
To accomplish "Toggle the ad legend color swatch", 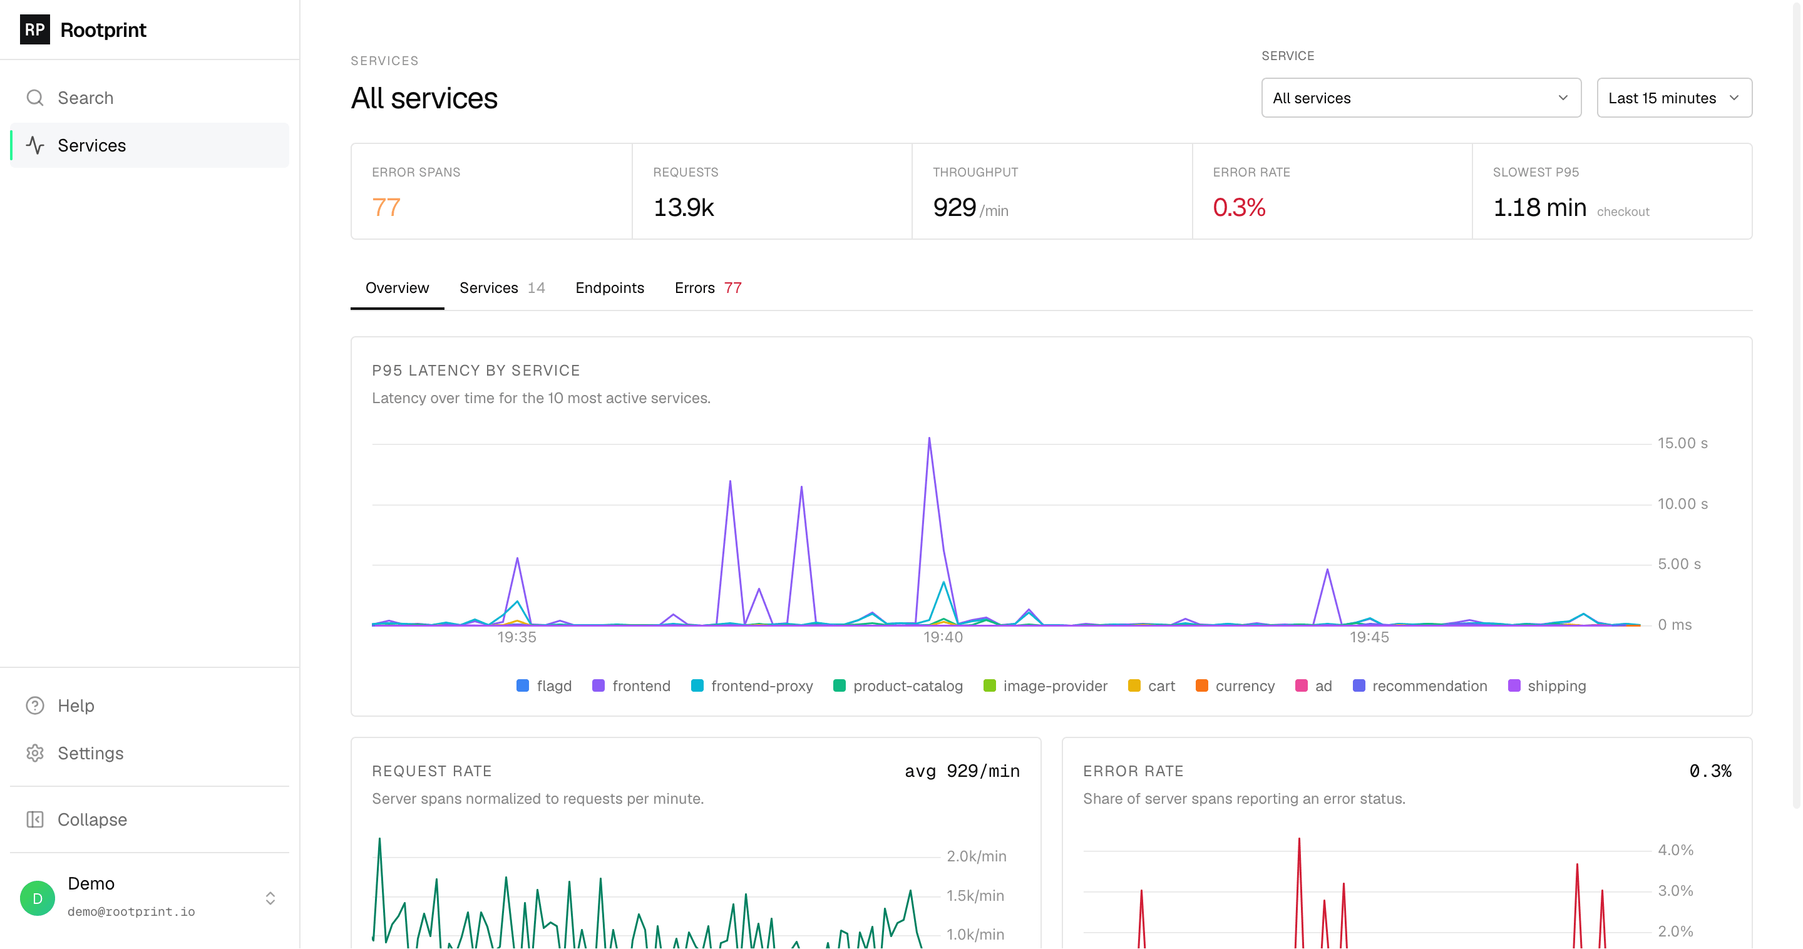I will pos(1302,686).
